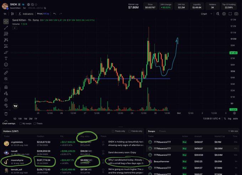Open chart settings gear
Image resolution: width=242 pixels, height=175 pixels.
coord(224,14)
